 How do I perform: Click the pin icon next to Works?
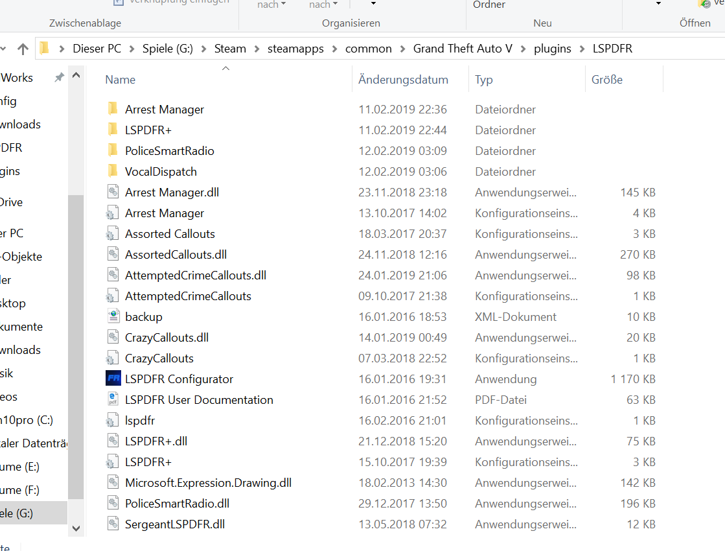click(x=59, y=78)
